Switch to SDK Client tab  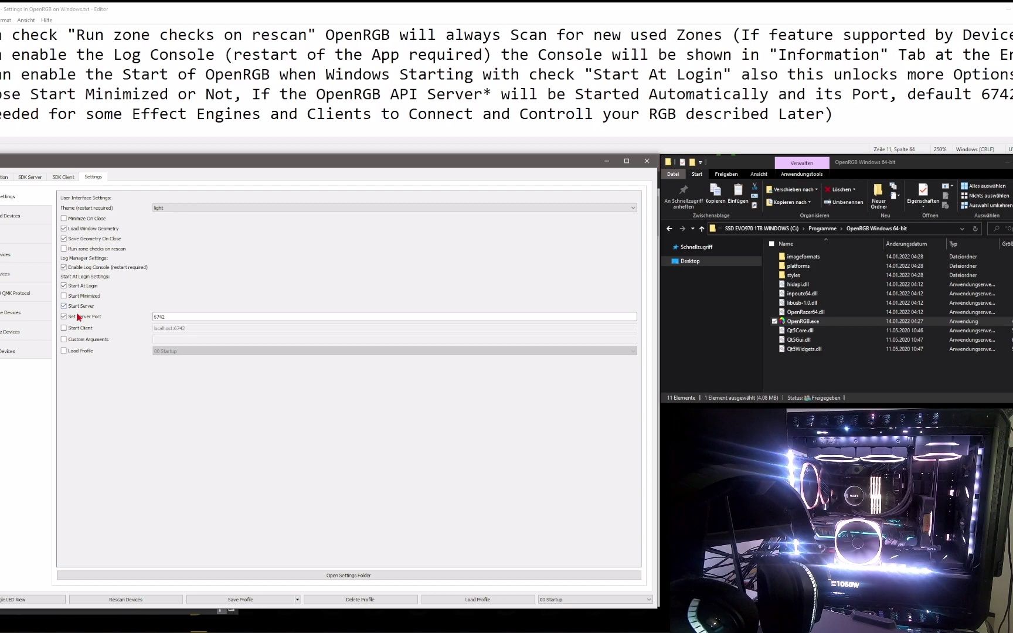[x=63, y=177]
